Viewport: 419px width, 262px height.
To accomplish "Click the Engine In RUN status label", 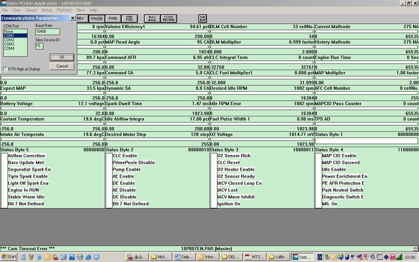I will point(23,190).
